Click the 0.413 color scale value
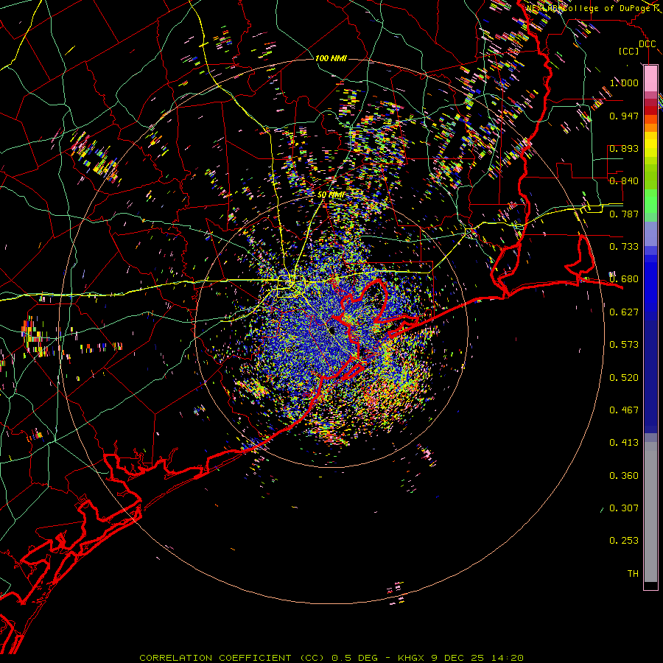Viewport: 663px width, 663px height. point(624,443)
